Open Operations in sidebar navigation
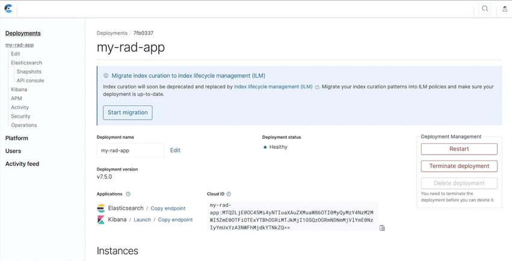This screenshot has height=261, width=512. [x=24, y=125]
